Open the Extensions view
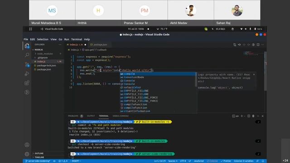This screenshot has height=163, width=290. coord(27,83)
